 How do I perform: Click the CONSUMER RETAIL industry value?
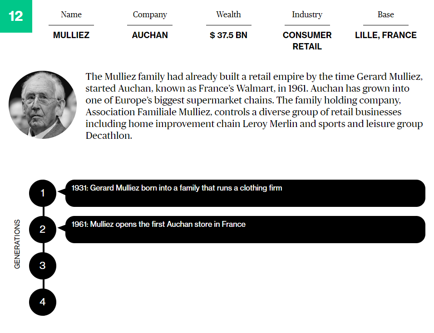pos(307,40)
